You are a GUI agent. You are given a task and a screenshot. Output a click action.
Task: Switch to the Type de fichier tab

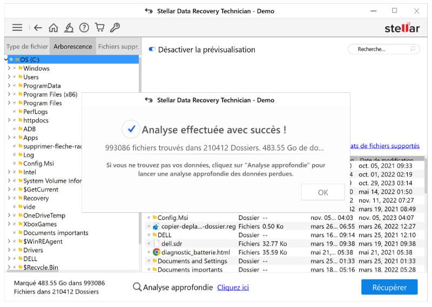click(27, 46)
